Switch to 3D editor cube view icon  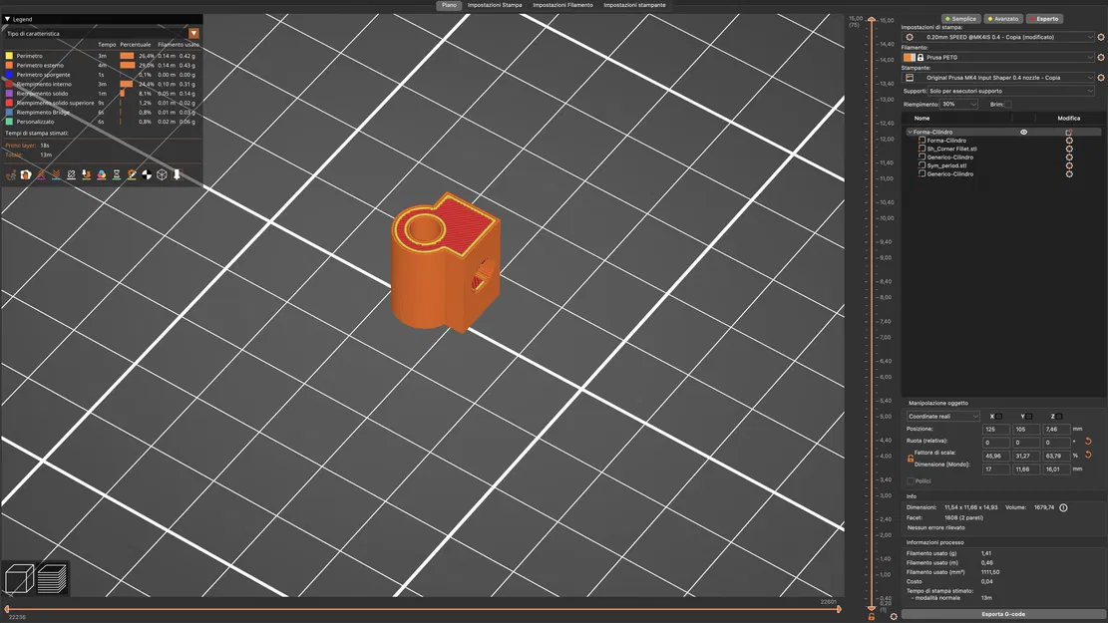[19, 578]
